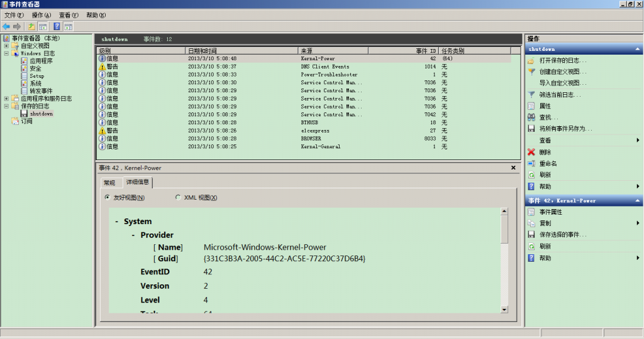Click 刷新 in shutdown actions section
The width and height of the screenshot is (644, 339).
point(545,175)
